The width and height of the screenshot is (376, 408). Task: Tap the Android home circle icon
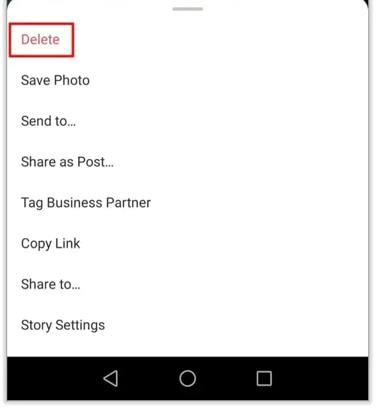[187, 379]
